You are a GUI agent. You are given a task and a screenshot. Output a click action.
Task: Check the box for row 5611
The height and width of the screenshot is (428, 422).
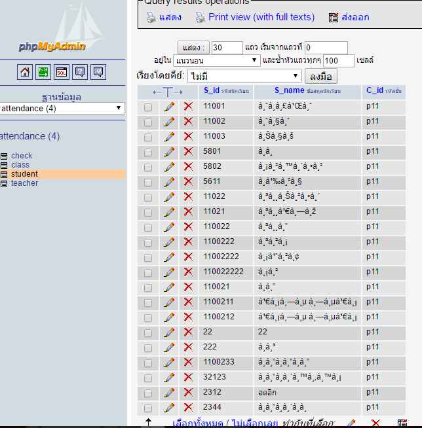[148, 183]
